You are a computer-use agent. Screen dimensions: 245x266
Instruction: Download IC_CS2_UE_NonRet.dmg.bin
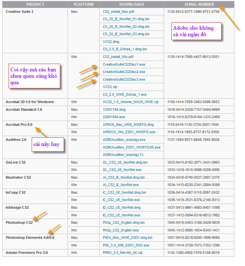click(x=125, y=193)
